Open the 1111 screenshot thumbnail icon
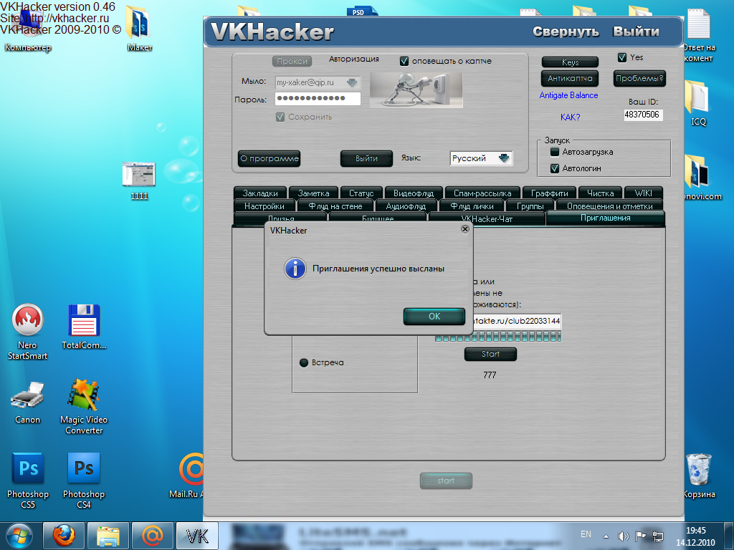Screen dimensions: 734x550 (139, 180)
